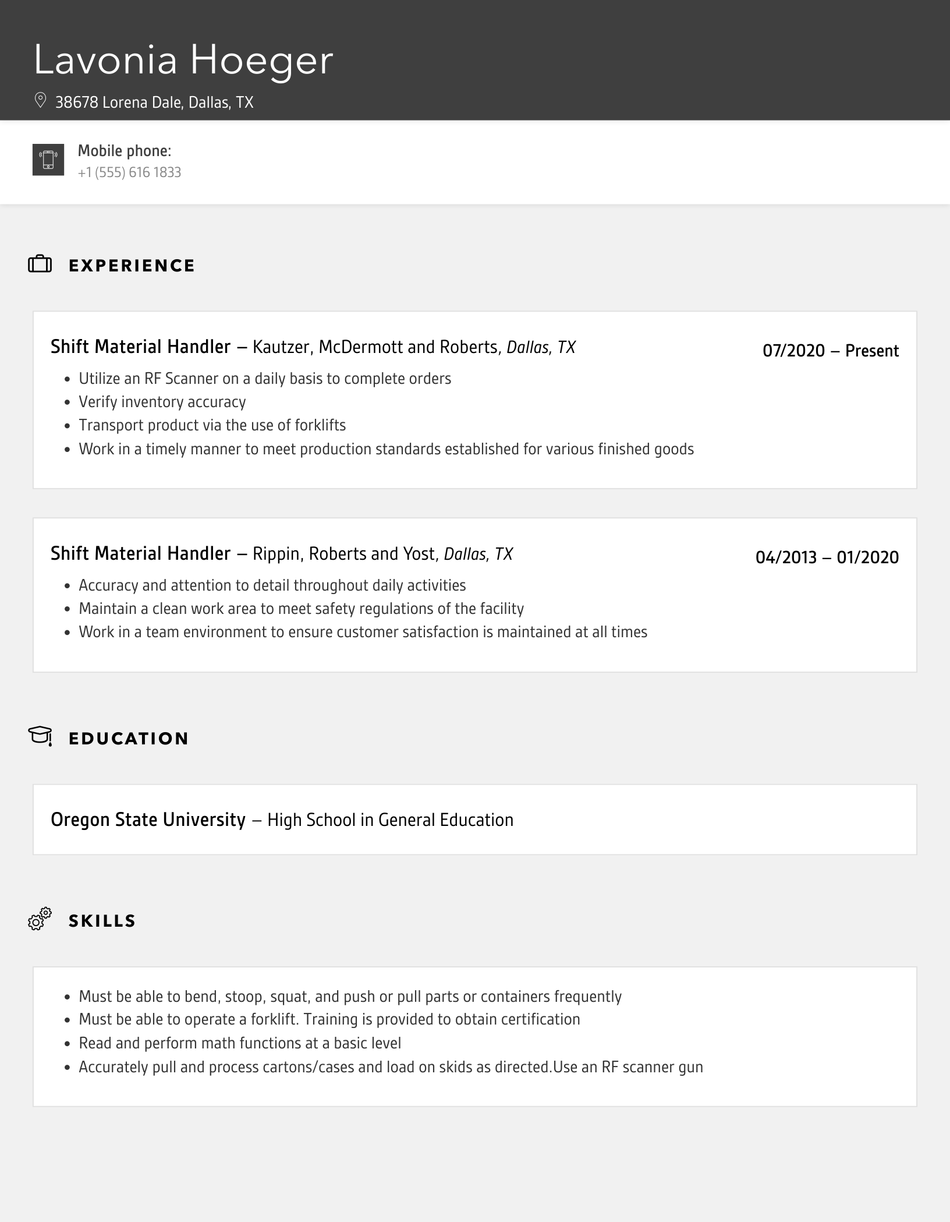
Task: Click the Skills section heading
Action: coord(102,921)
